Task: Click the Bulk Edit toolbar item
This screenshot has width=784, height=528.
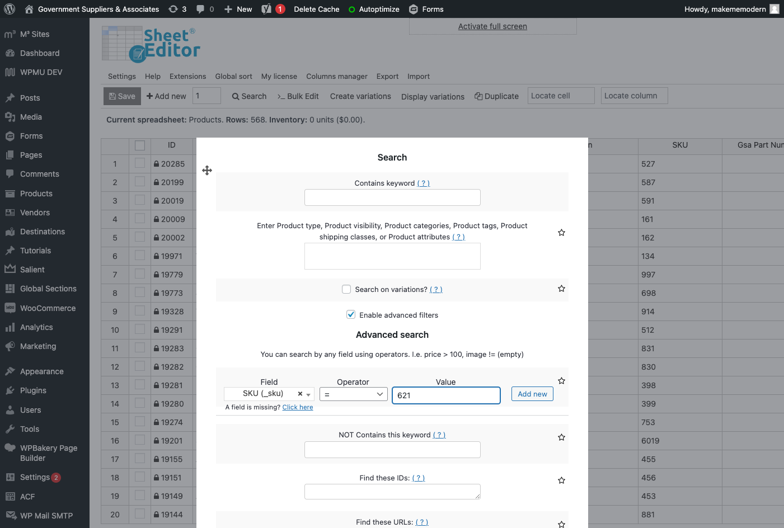Action: coord(298,96)
